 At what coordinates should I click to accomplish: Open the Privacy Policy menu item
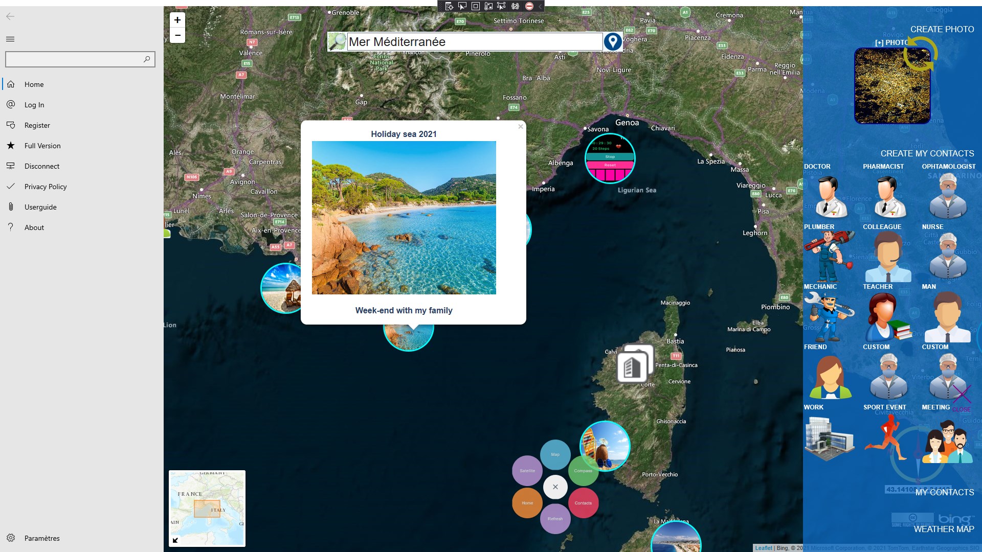tap(46, 187)
